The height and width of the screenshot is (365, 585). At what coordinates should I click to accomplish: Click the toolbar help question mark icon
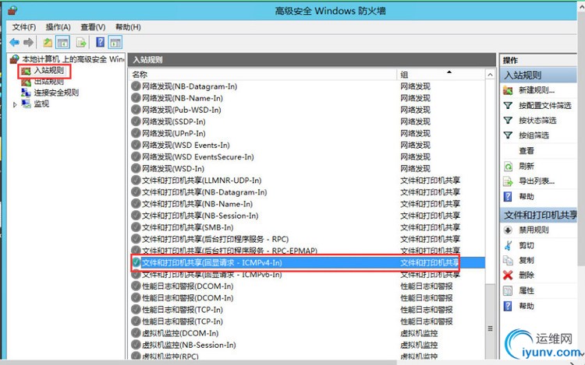point(100,42)
